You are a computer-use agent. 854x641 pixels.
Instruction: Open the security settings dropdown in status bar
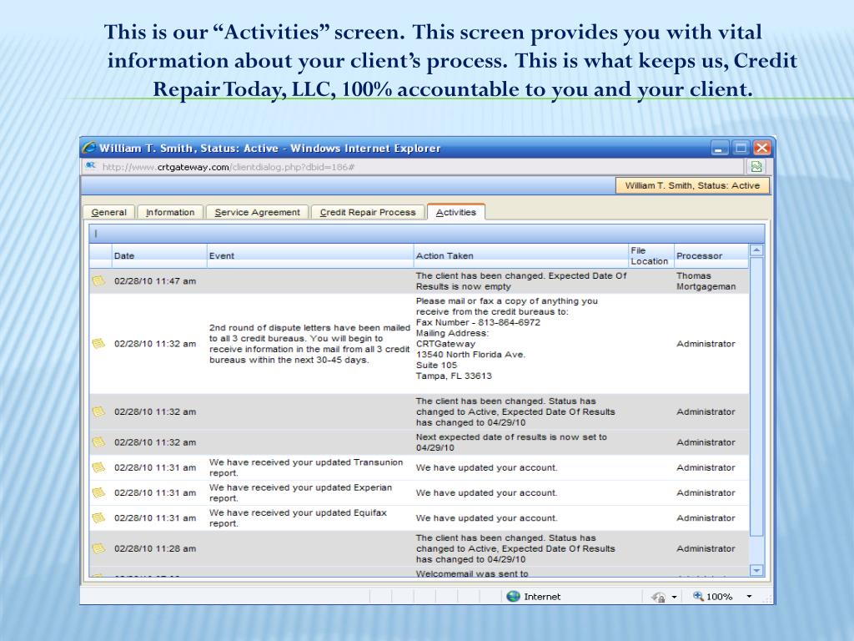(x=673, y=597)
